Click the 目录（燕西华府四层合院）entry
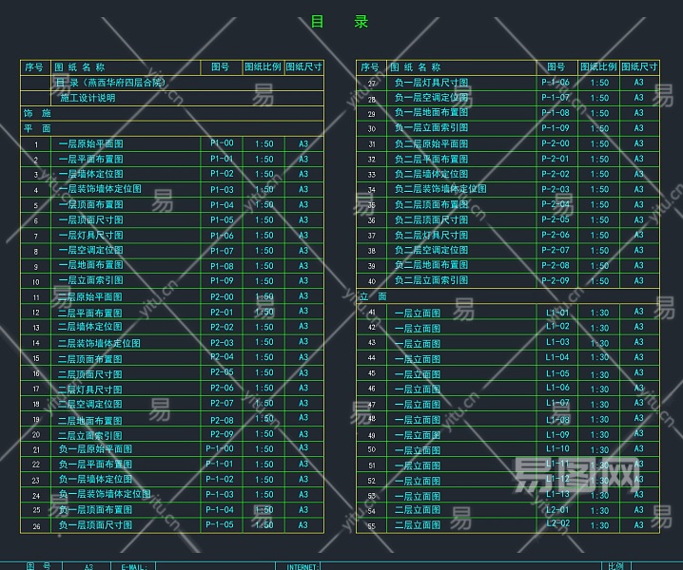Viewport: 683px width, 570px height. (x=110, y=83)
